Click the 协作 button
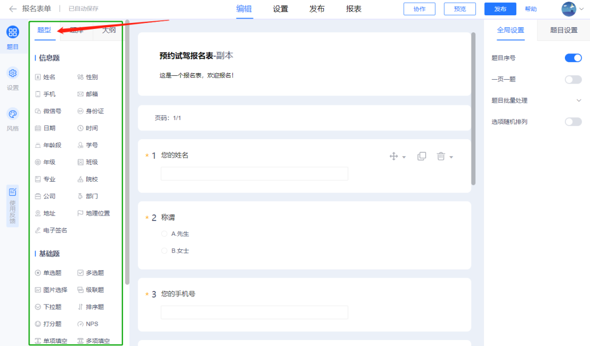This screenshot has height=346, width=590. point(419,9)
